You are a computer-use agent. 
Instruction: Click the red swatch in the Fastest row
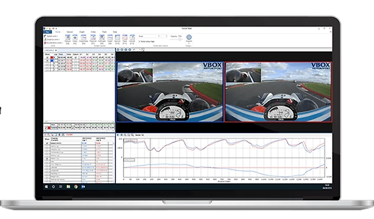49,128
